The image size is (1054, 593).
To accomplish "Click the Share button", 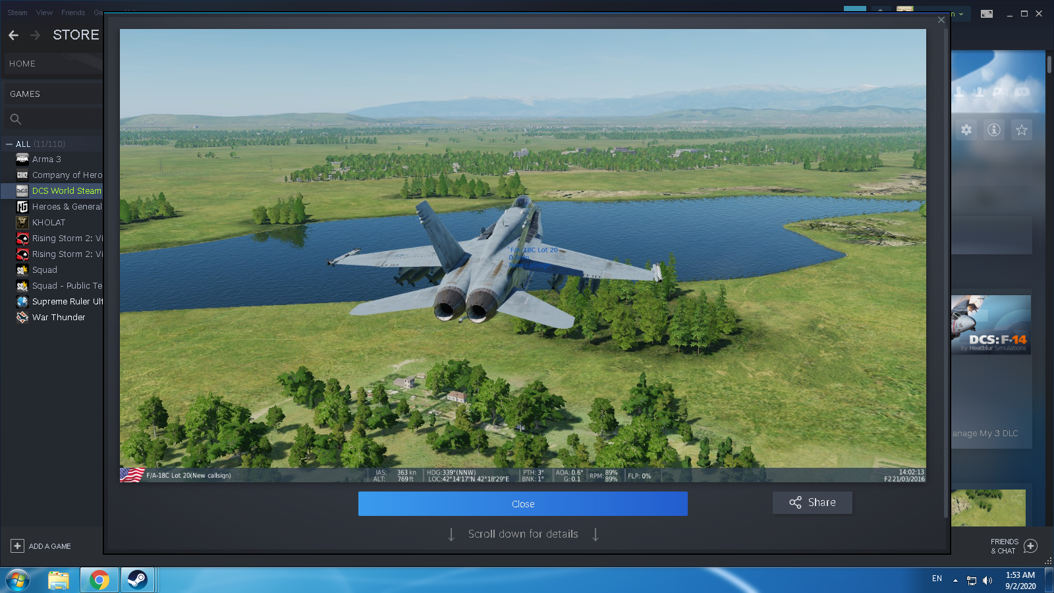I will click(812, 503).
